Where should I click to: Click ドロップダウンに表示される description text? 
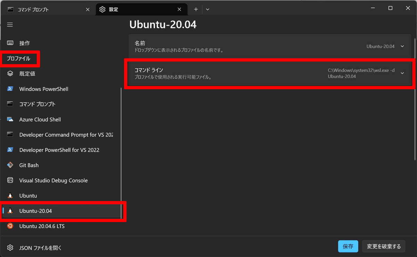tap(179, 50)
